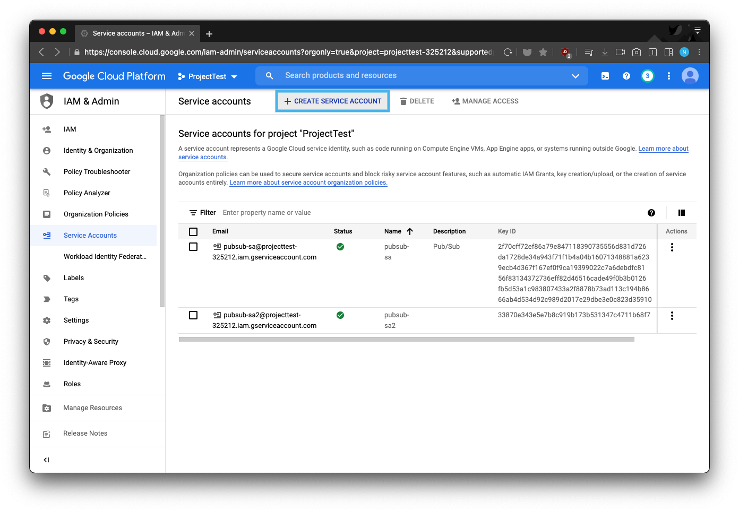
Task: Click the search magnifier icon
Action: (x=270, y=76)
